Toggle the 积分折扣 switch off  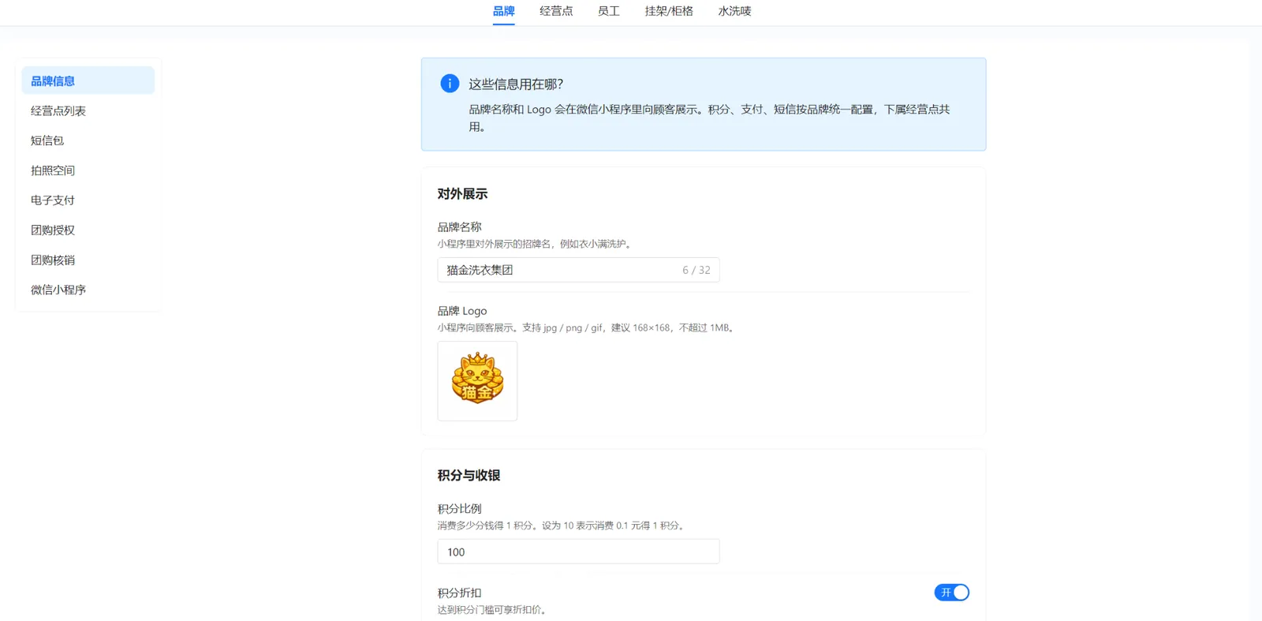click(951, 593)
